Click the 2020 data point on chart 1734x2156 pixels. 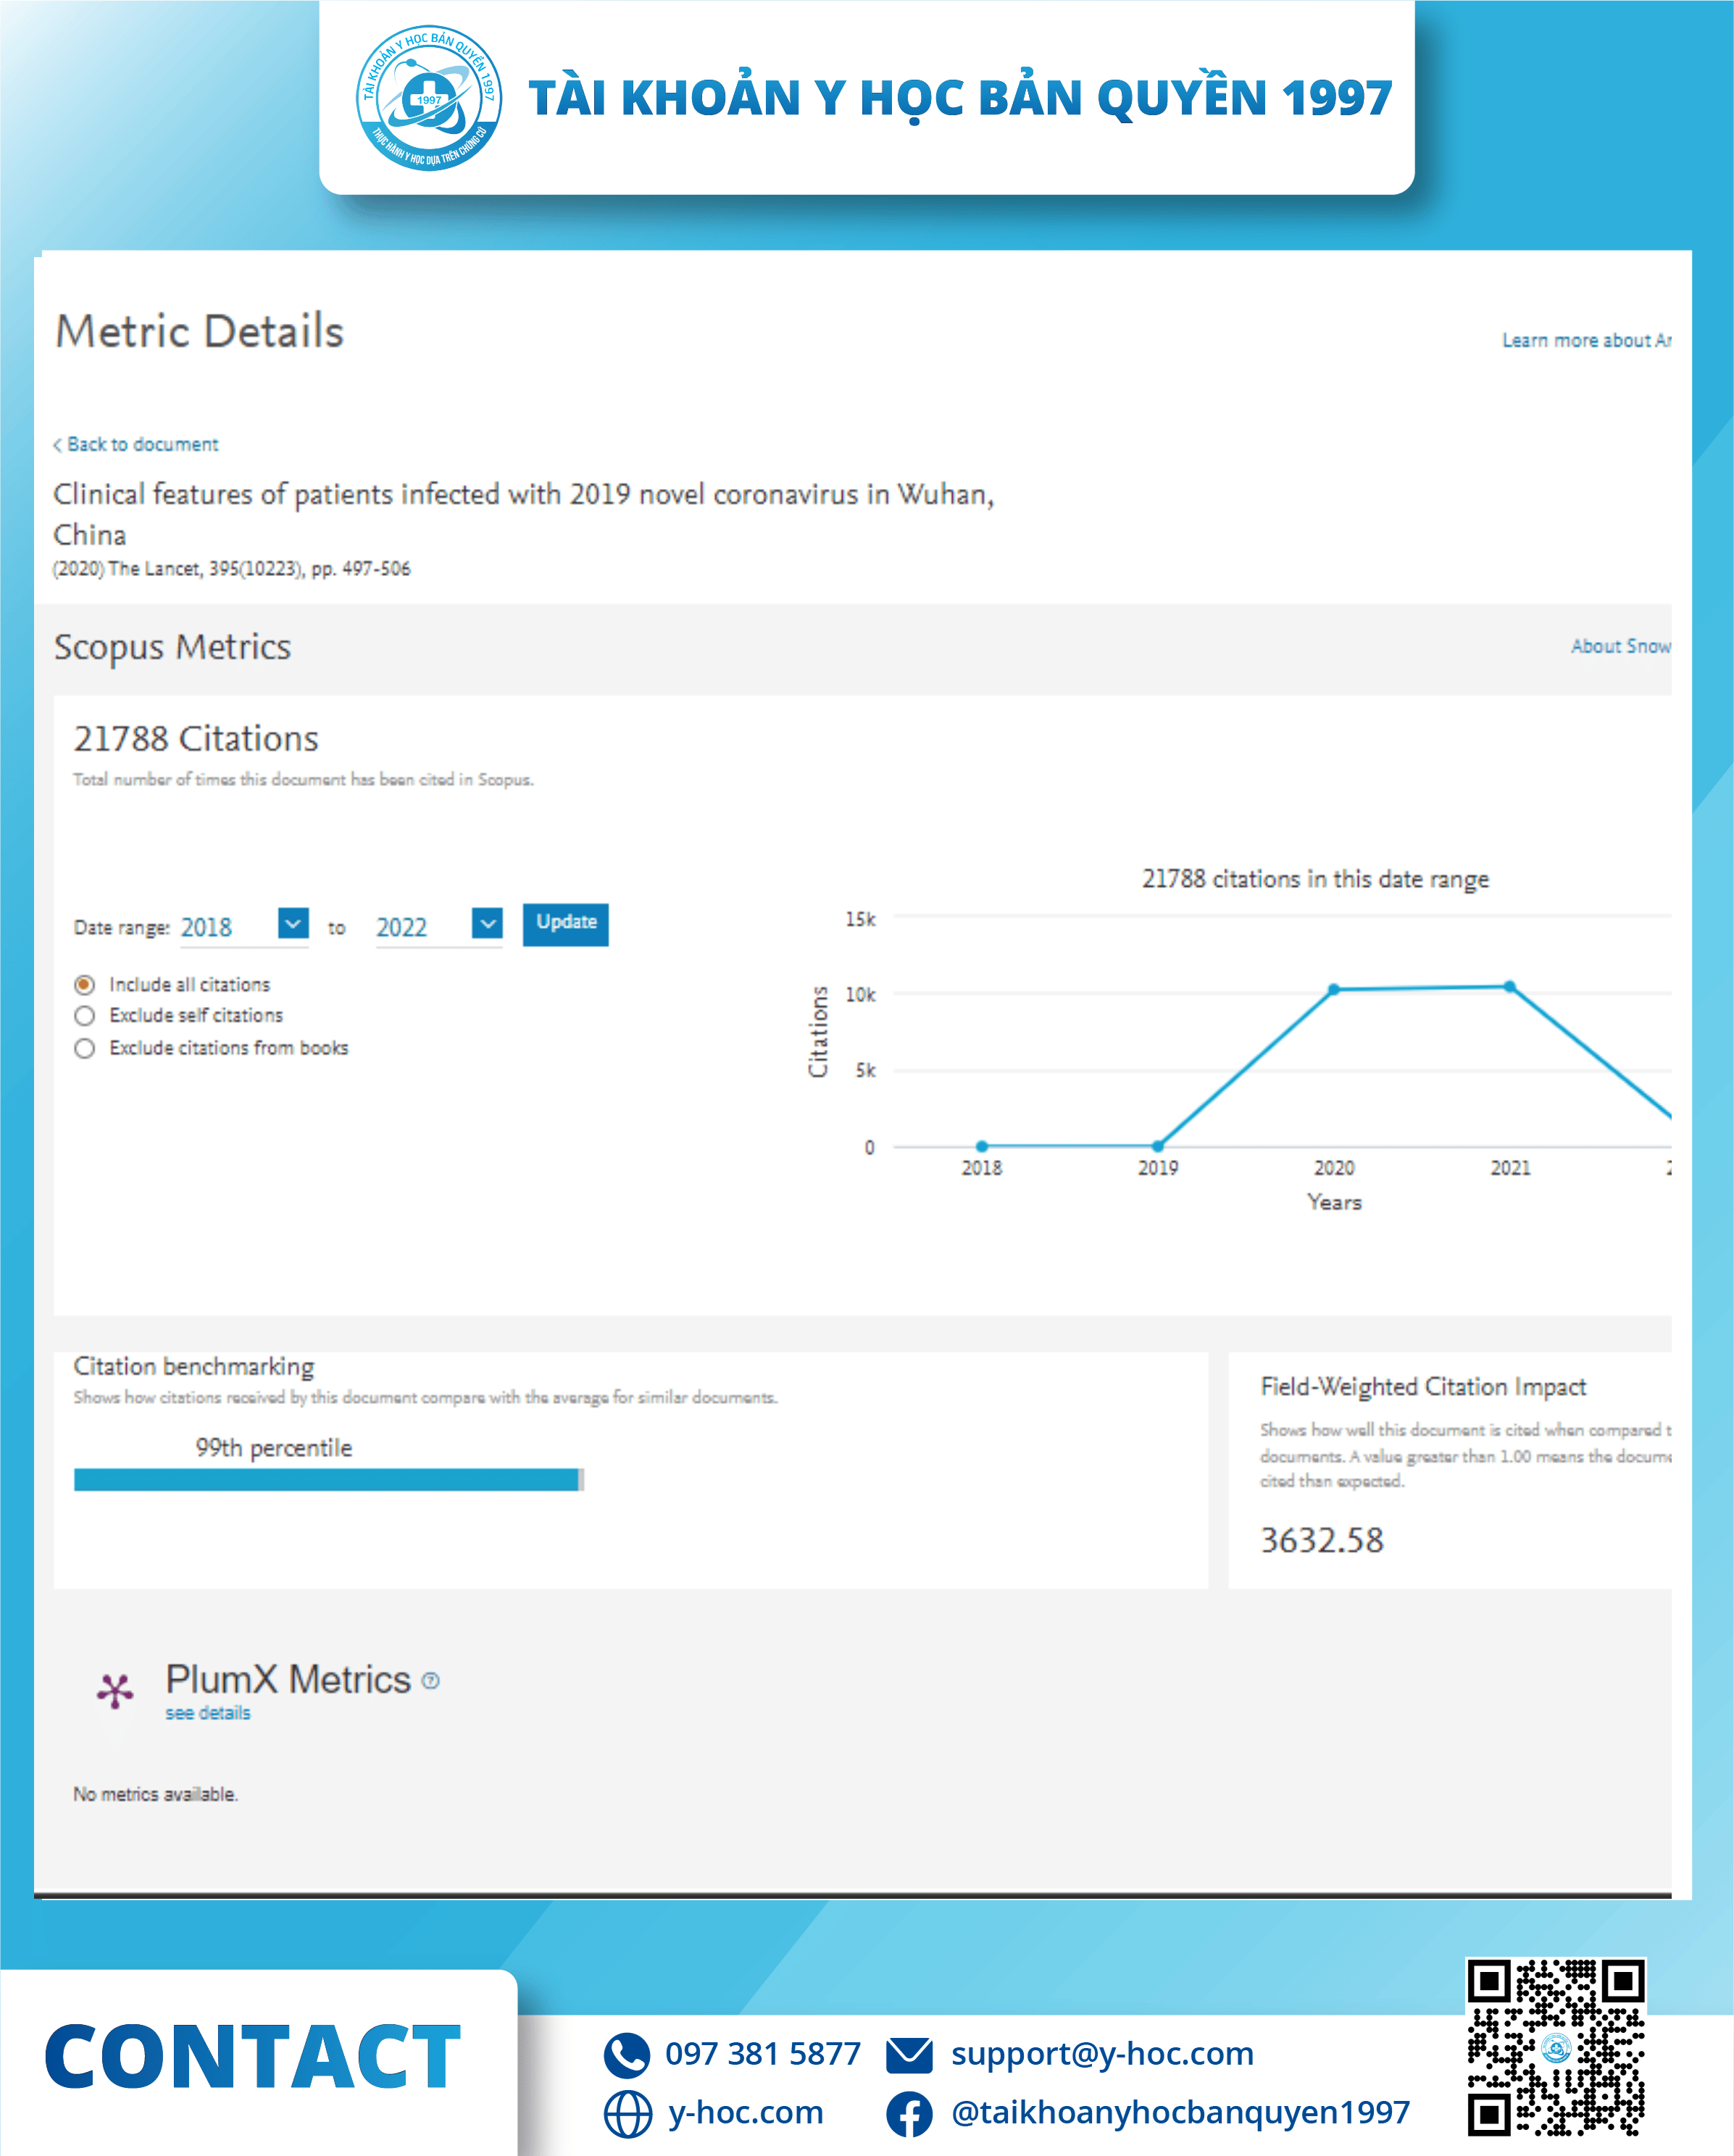[x=1333, y=989]
